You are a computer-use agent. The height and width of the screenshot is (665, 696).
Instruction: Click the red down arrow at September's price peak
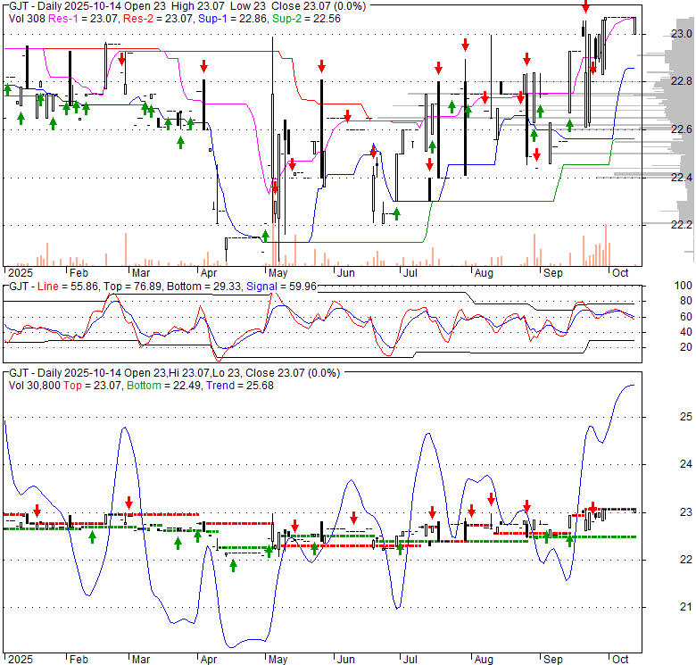click(x=585, y=7)
